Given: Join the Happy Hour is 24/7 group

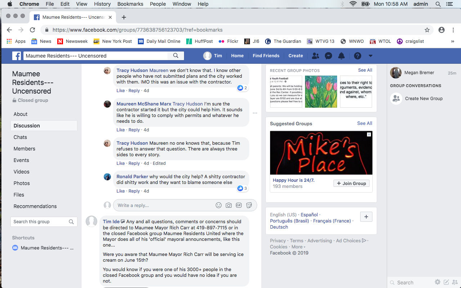Looking at the screenshot, I should click(x=351, y=183).
